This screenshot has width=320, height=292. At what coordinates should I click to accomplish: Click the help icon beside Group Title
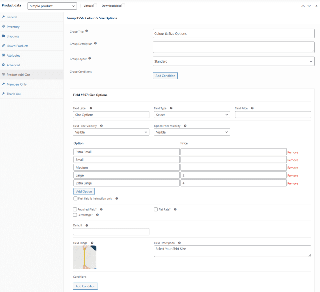click(86, 30)
